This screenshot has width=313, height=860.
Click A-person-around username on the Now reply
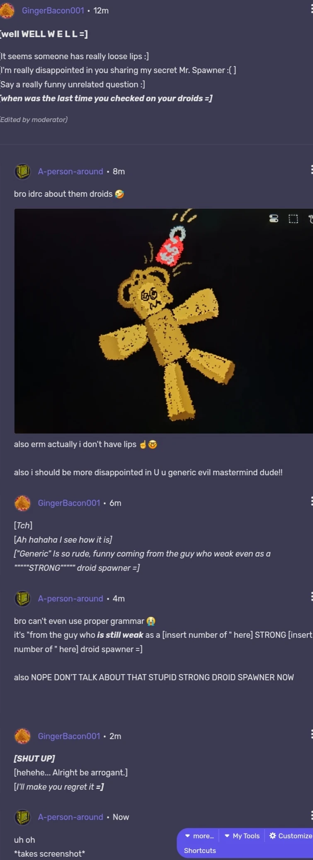click(x=70, y=817)
